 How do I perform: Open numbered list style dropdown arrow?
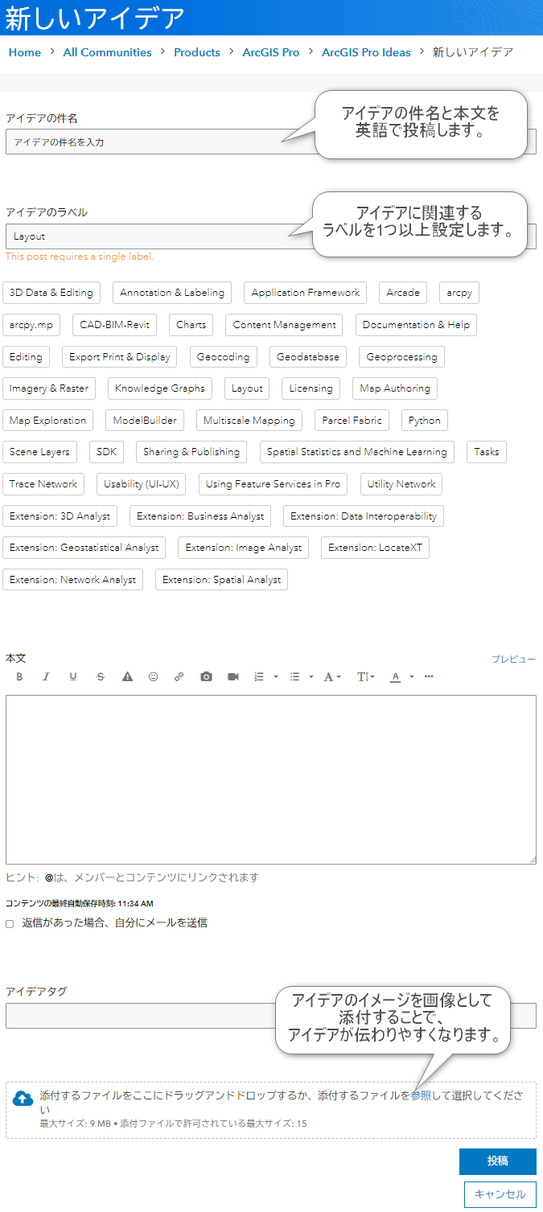[x=276, y=677]
